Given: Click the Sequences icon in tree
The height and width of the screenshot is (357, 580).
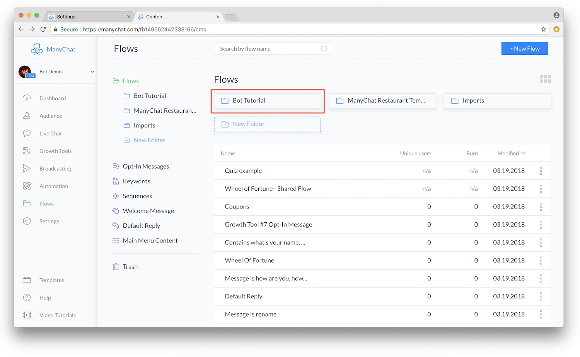Looking at the screenshot, I should pos(116,196).
